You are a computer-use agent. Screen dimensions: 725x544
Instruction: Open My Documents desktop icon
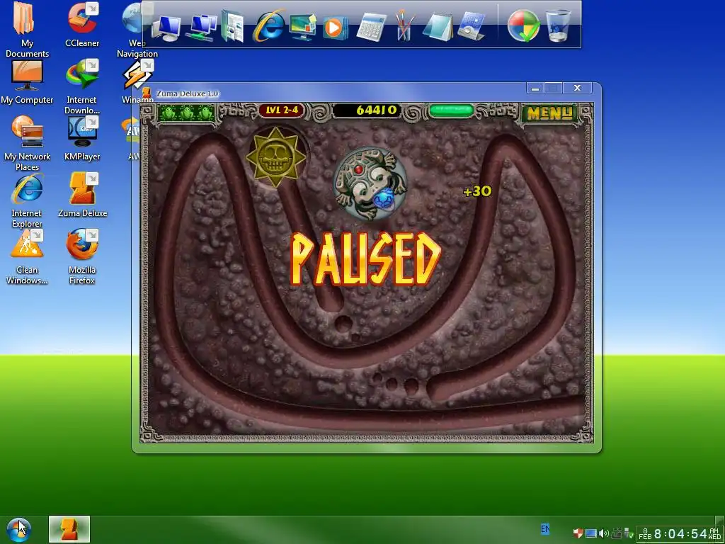27,30
